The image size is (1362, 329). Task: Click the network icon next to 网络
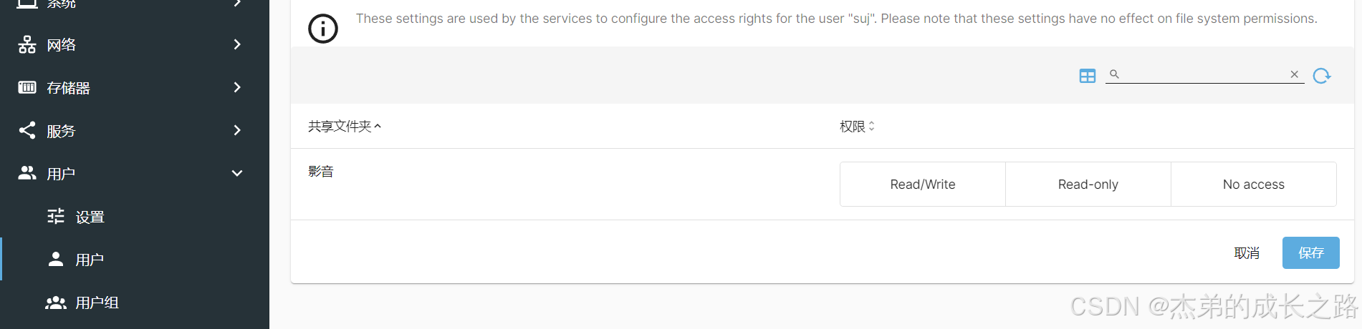coord(27,44)
